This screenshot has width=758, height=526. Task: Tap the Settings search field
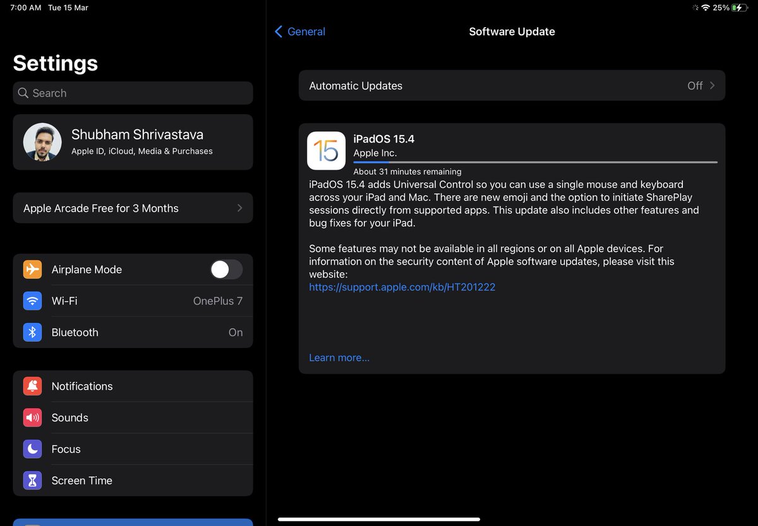pos(133,93)
